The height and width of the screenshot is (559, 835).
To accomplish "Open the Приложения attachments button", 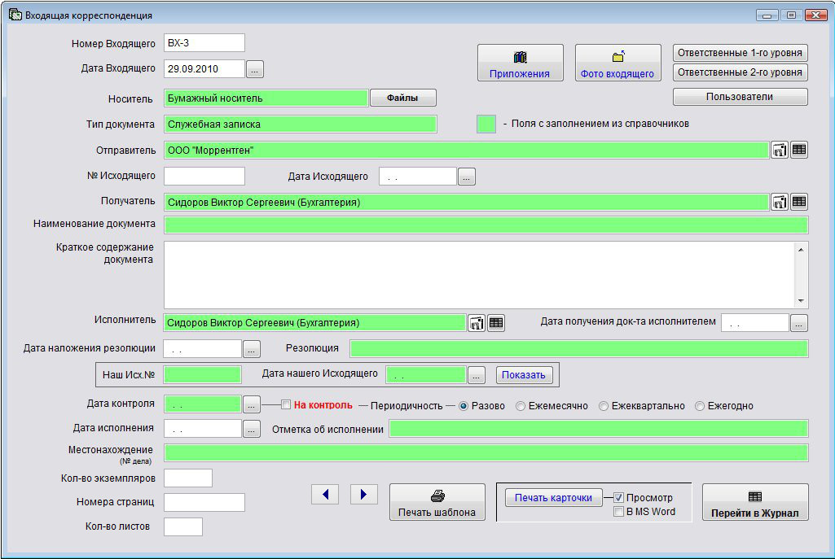I will pos(520,63).
